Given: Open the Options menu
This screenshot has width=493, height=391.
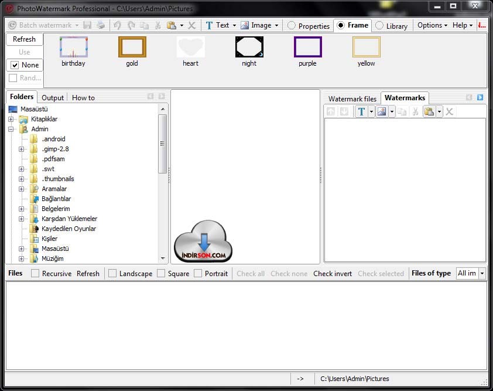Looking at the screenshot, I should [x=432, y=25].
